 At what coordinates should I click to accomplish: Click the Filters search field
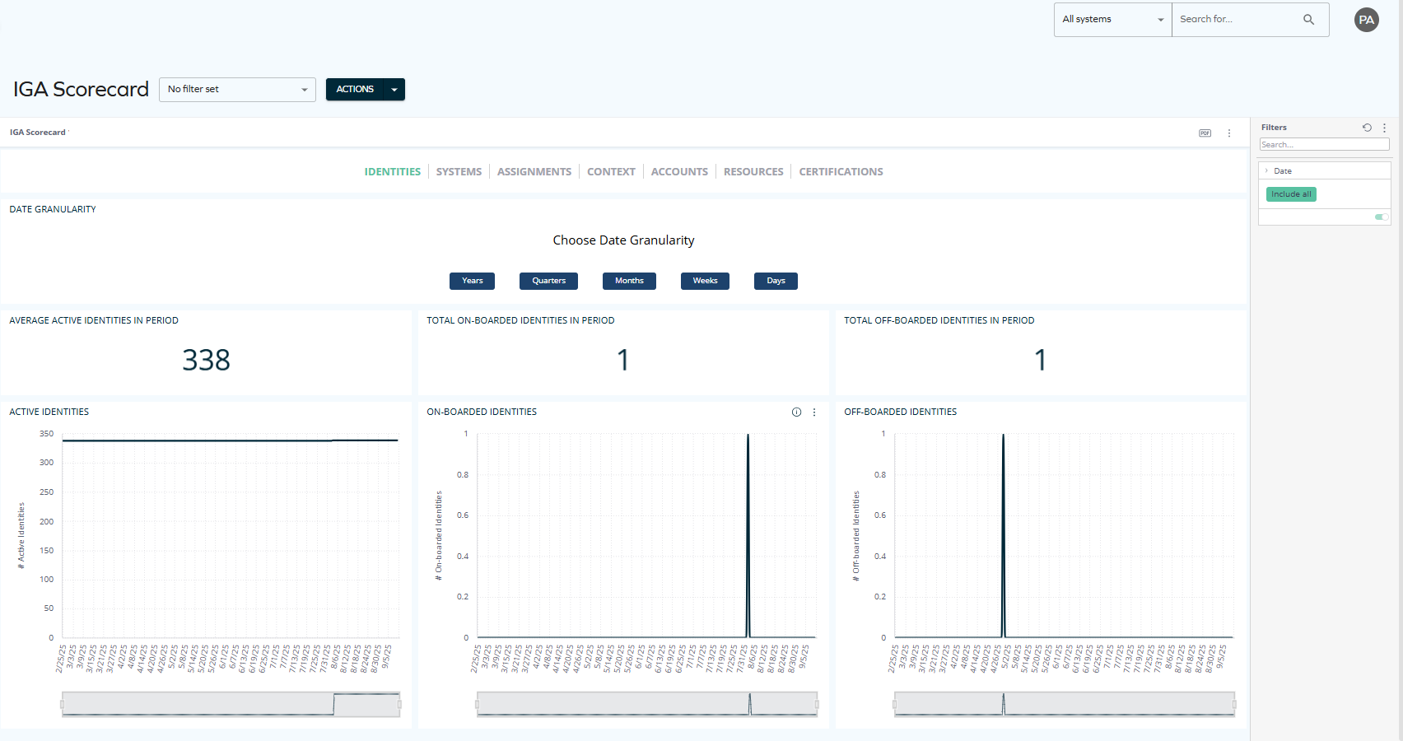point(1324,144)
